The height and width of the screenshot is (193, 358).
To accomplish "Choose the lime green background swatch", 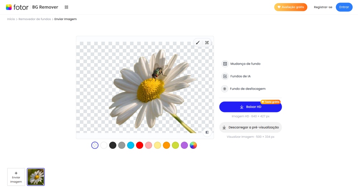I will (x=175, y=145).
